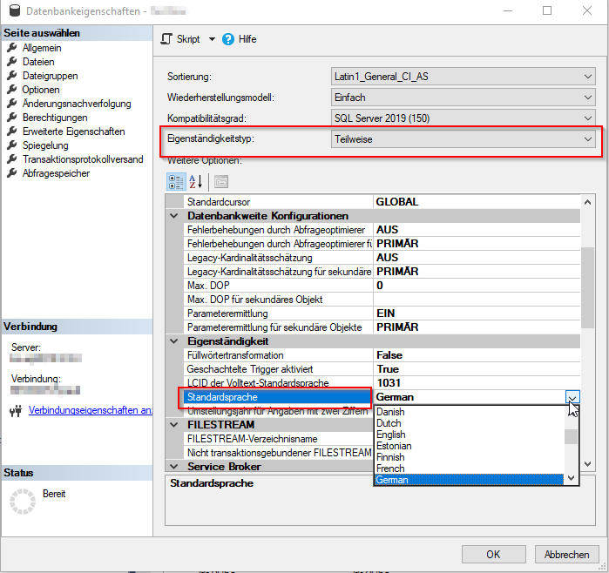
Task: Go to the Abfragespeicher page
Action: click(x=56, y=173)
